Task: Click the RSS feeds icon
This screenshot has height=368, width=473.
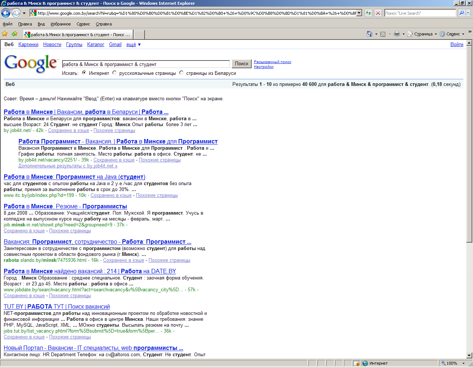Action: [383, 34]
